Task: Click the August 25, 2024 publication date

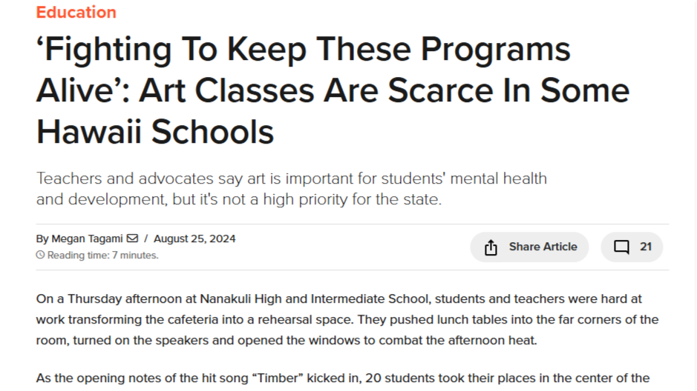Action: pos(194,238)
